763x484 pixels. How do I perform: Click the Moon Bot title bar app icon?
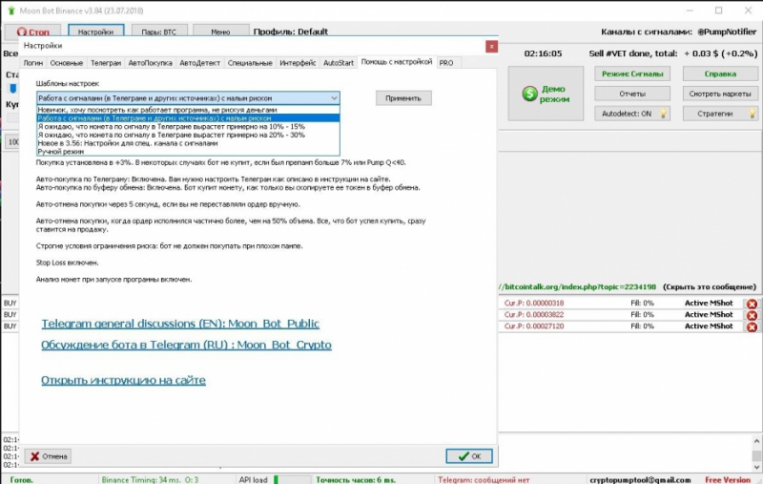tap(11, 11)
